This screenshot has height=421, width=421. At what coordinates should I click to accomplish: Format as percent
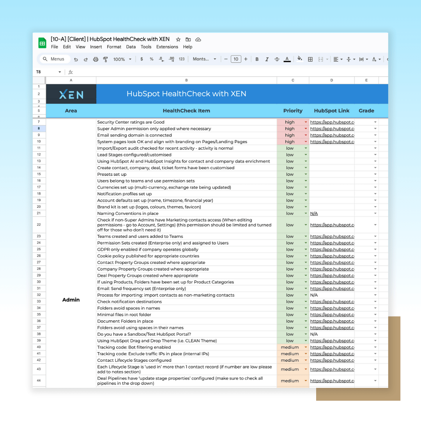[x=151, y=59]
